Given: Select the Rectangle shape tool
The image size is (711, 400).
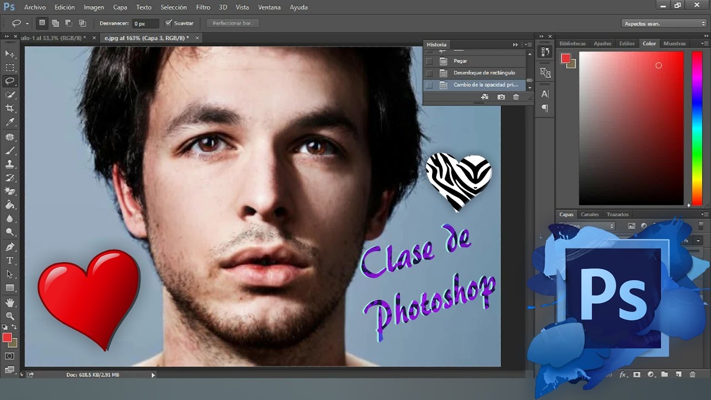Looking at the screenshot, I should 10,288.
